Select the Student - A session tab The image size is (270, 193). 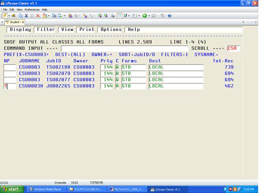[15, 22]
